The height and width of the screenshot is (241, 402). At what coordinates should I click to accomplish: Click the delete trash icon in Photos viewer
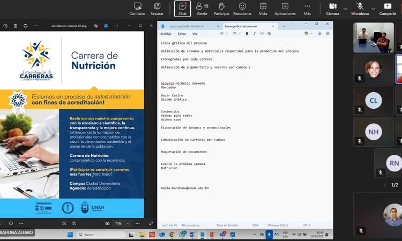tap(16, 26)
